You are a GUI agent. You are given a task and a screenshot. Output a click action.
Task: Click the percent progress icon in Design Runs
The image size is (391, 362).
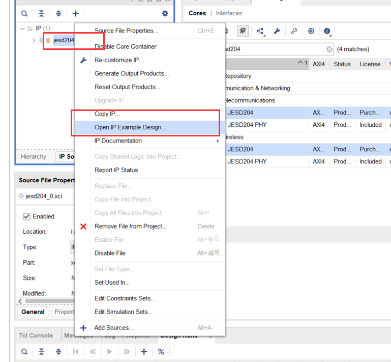(161, 351)
